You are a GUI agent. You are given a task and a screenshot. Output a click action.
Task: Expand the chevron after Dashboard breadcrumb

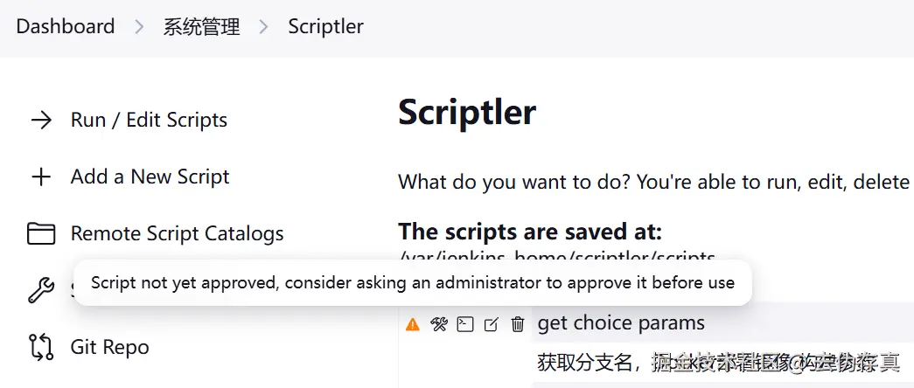[x=139, y=27]
